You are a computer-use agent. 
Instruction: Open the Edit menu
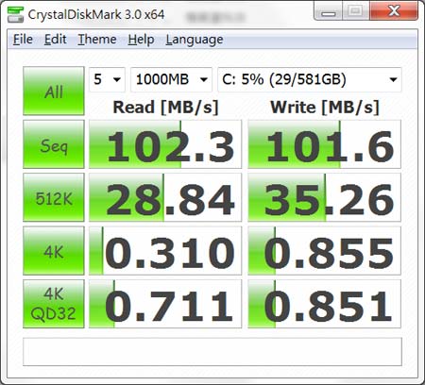point(55,40)
